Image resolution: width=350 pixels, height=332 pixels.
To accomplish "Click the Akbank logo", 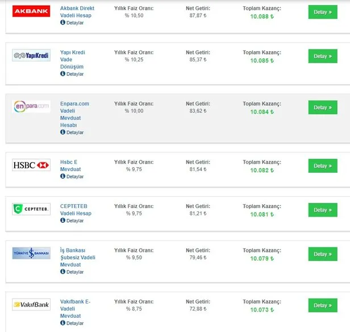I will coord(31,11).
